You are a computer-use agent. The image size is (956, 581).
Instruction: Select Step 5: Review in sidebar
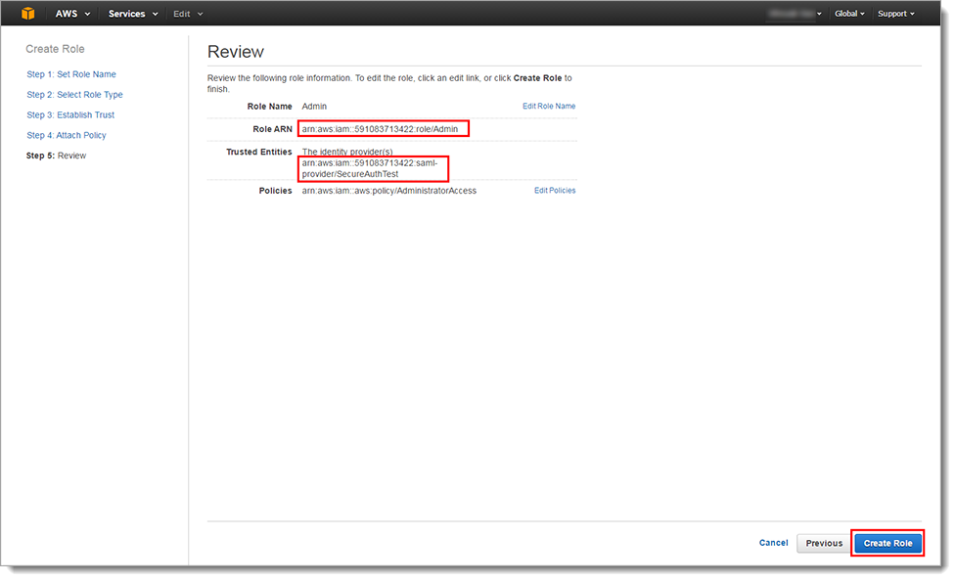56,156
